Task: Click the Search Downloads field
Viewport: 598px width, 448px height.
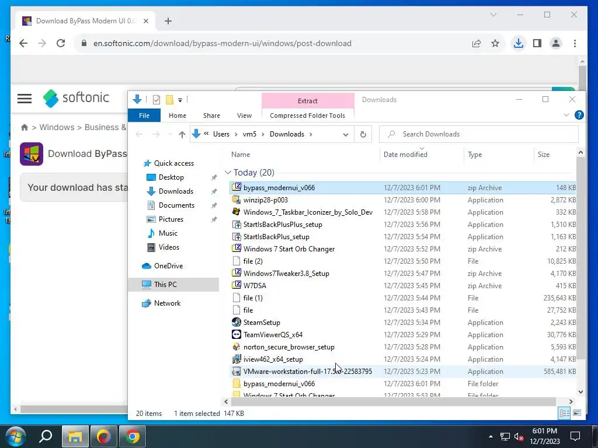Action: [x=479, y=134]
